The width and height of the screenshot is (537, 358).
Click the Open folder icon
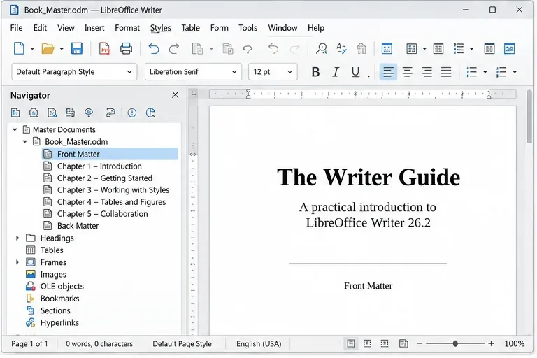(48, 49)
